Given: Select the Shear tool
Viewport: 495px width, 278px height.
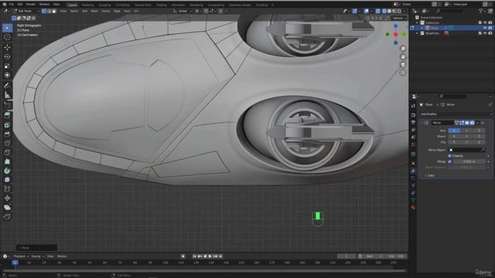Looking at the screenshot, I should tap(7, 208).
